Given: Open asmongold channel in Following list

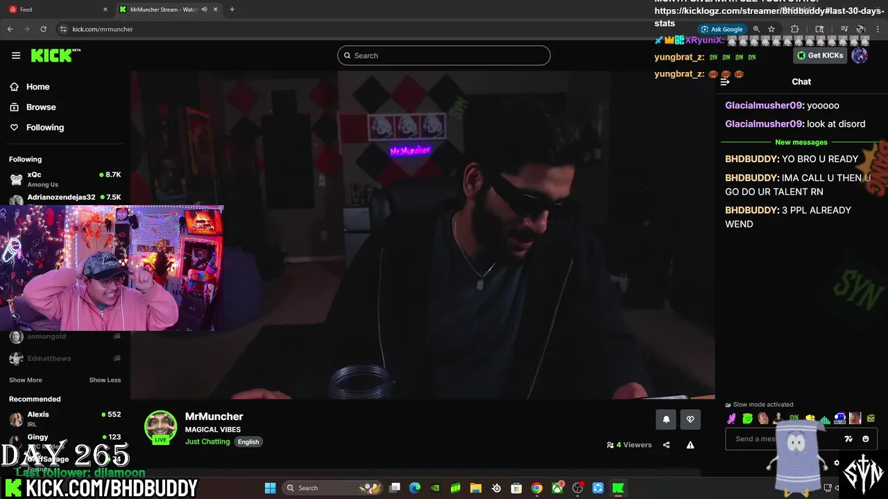Looking at the screenshot, I should (x=65, y=336).
